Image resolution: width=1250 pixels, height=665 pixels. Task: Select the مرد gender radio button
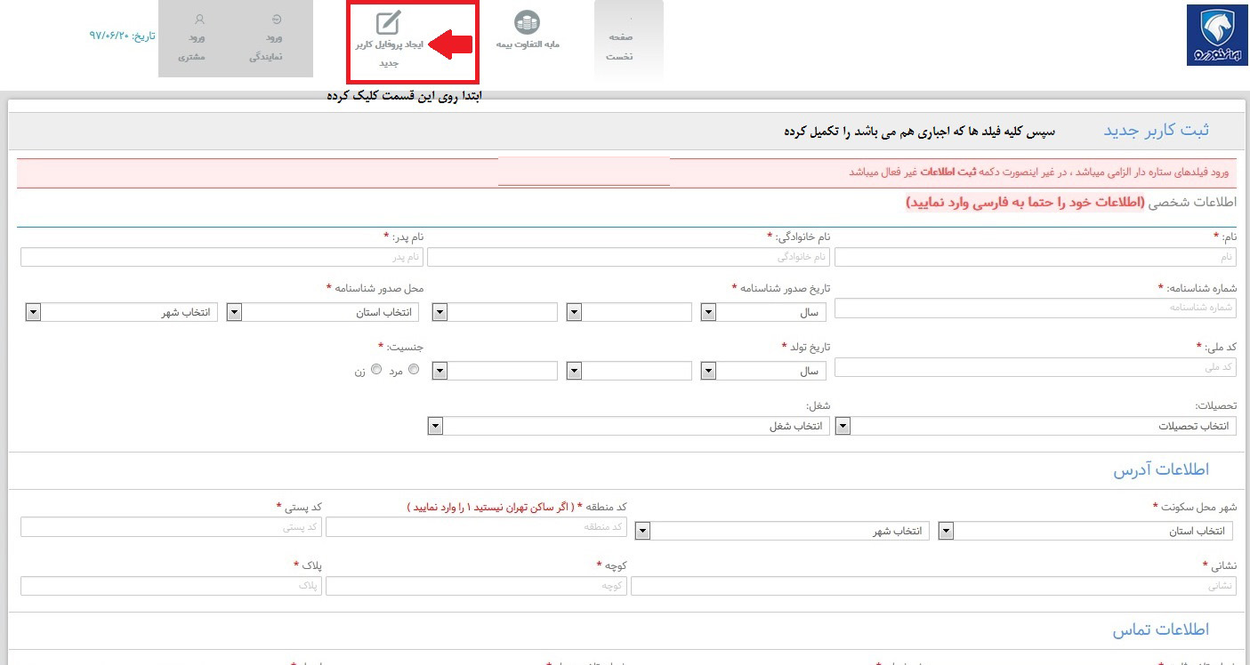tap(414, 370)
